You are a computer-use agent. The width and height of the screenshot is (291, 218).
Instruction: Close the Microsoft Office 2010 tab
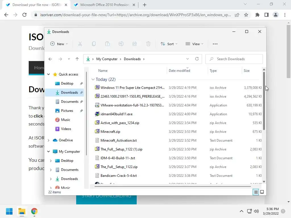(134, 5)
